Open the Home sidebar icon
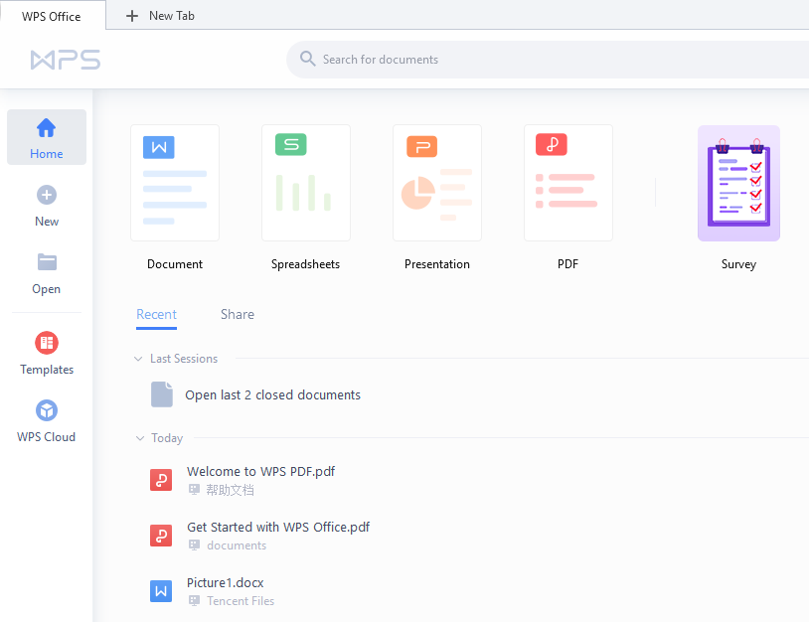This screenshot has height=622, width=809. tap(46, 128)
